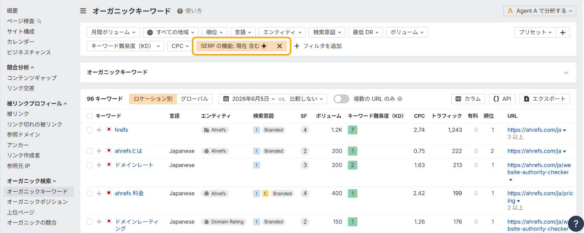Open the hrefs keyword link
The image size is (584, 233).
(x=121, y=130)
